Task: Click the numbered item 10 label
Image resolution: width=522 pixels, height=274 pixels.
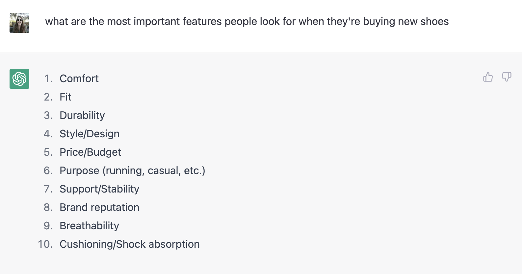Action: click(45, 244)
